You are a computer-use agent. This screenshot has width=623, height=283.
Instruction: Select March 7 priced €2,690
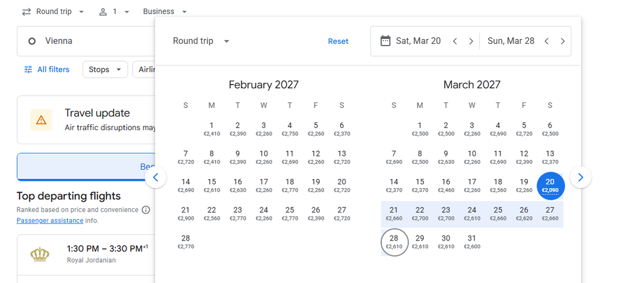point(394,158)
